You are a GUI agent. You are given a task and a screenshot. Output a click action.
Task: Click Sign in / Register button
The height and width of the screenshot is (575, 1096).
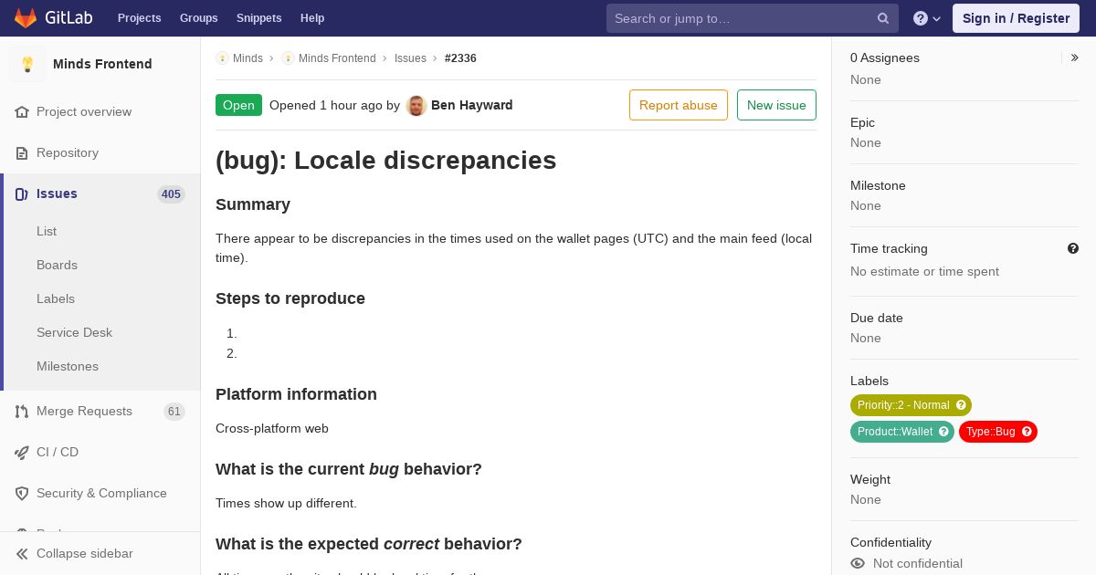coord(1016,18)
